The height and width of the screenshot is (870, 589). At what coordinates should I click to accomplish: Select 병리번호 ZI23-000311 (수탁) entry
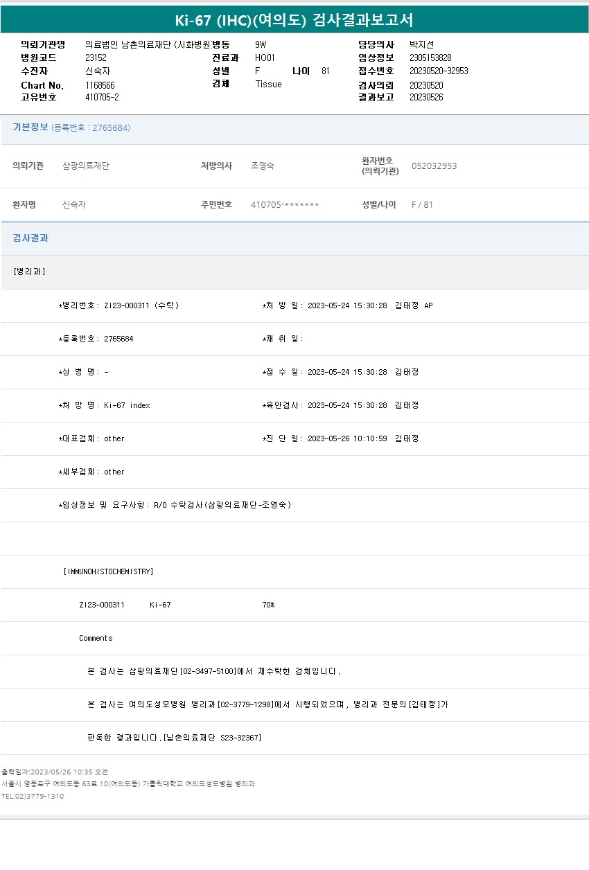point(119,305)
